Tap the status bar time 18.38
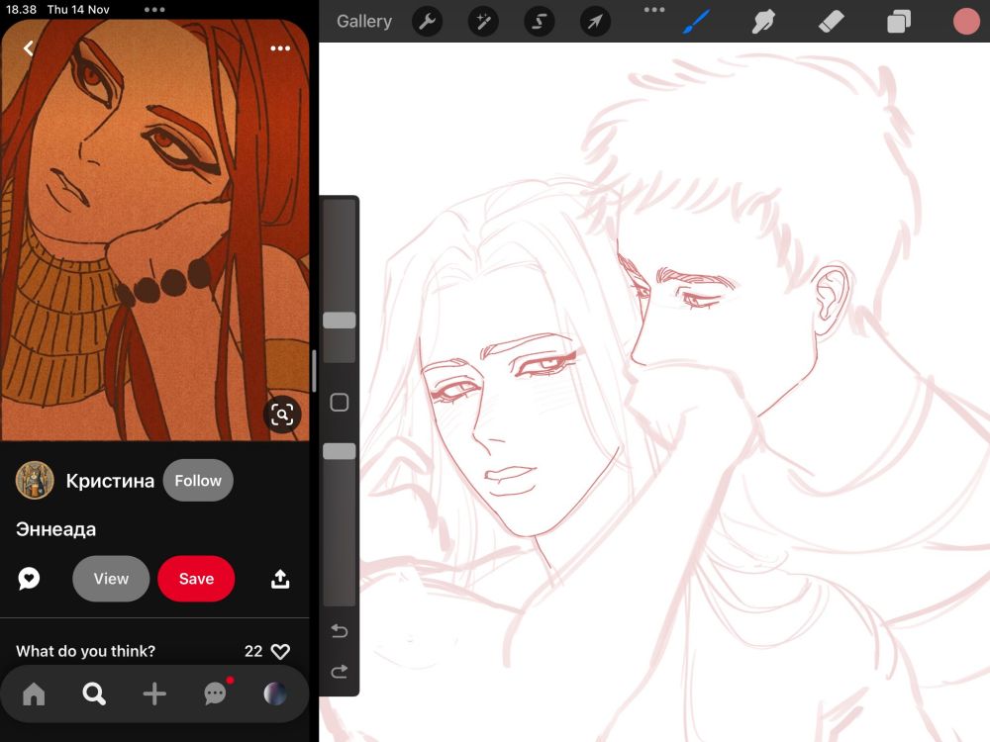This screenshot has height=742, width=990. click(21, 10)
